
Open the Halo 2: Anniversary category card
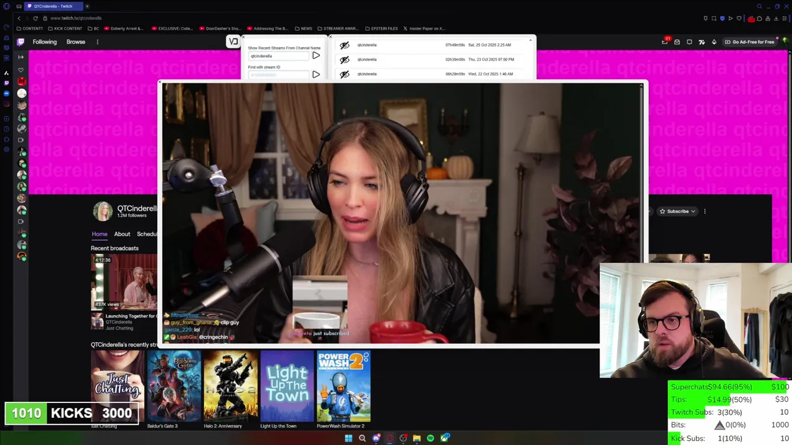231,386
